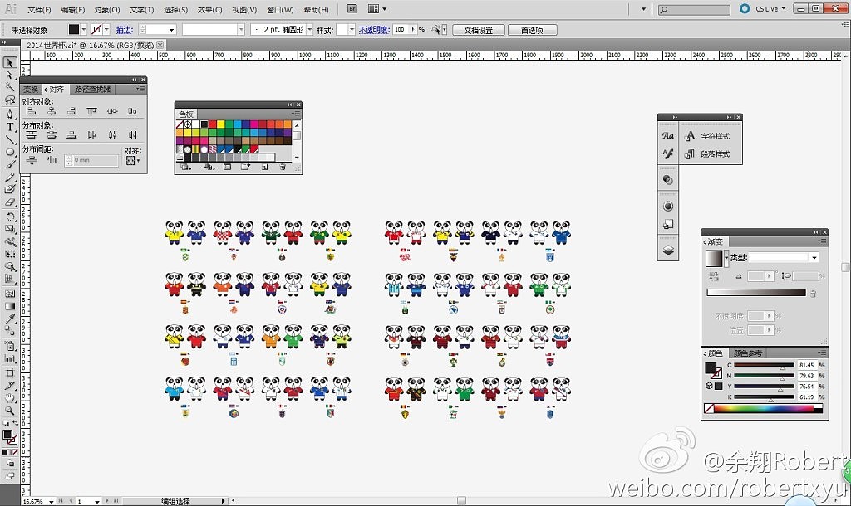
Task: Pick the red swatch in Swatches panel
Action: (213, 124)
